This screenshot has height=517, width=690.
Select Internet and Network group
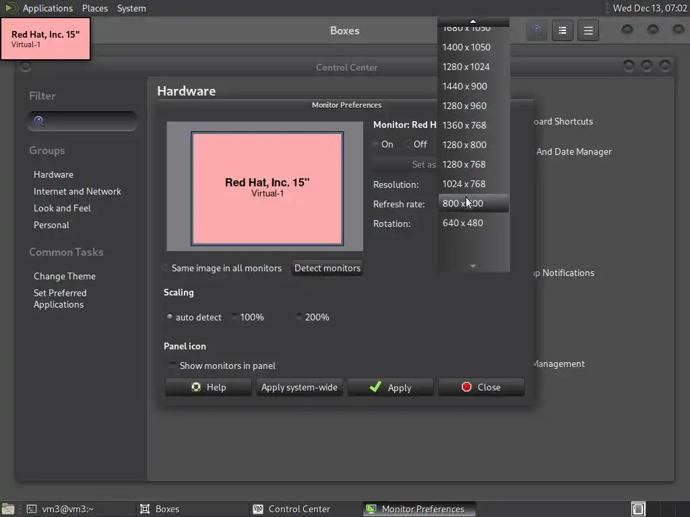pyautogui.click(x=77, y=191)
